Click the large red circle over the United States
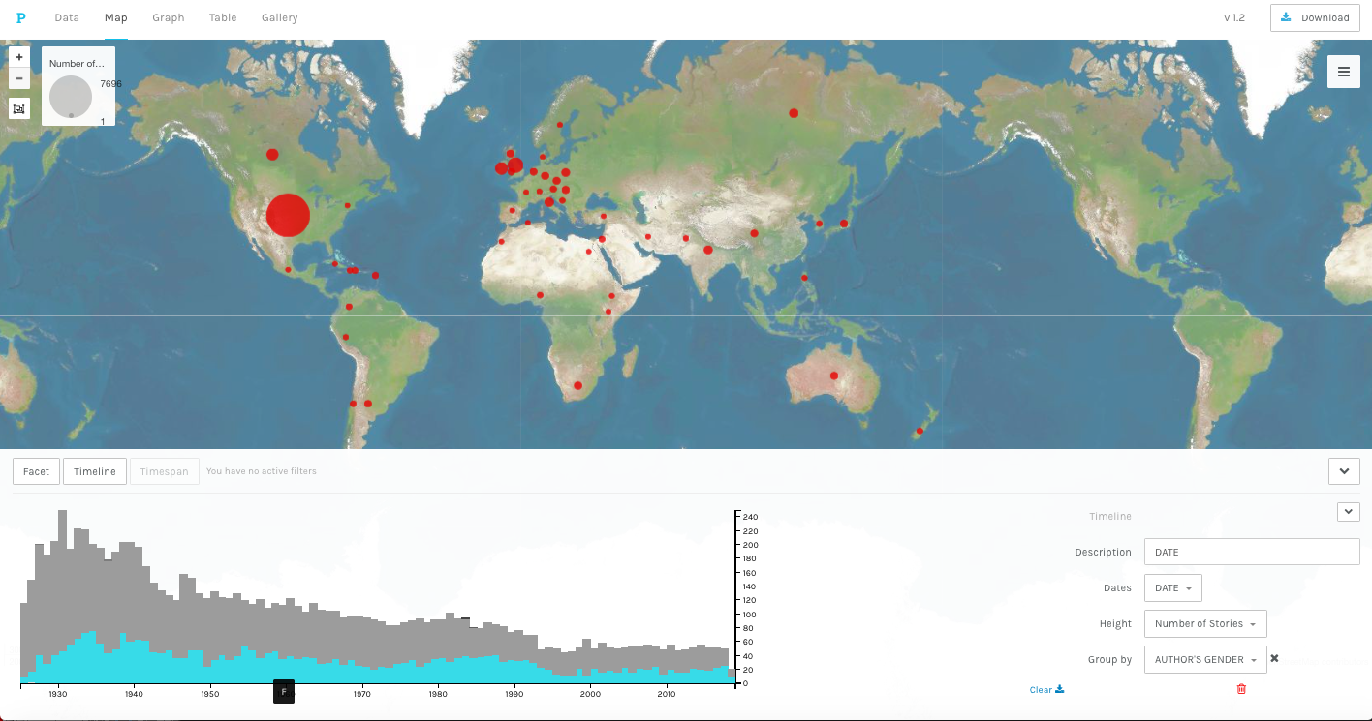This screenshot has height=721, width=1372. [x=288, y=215]
